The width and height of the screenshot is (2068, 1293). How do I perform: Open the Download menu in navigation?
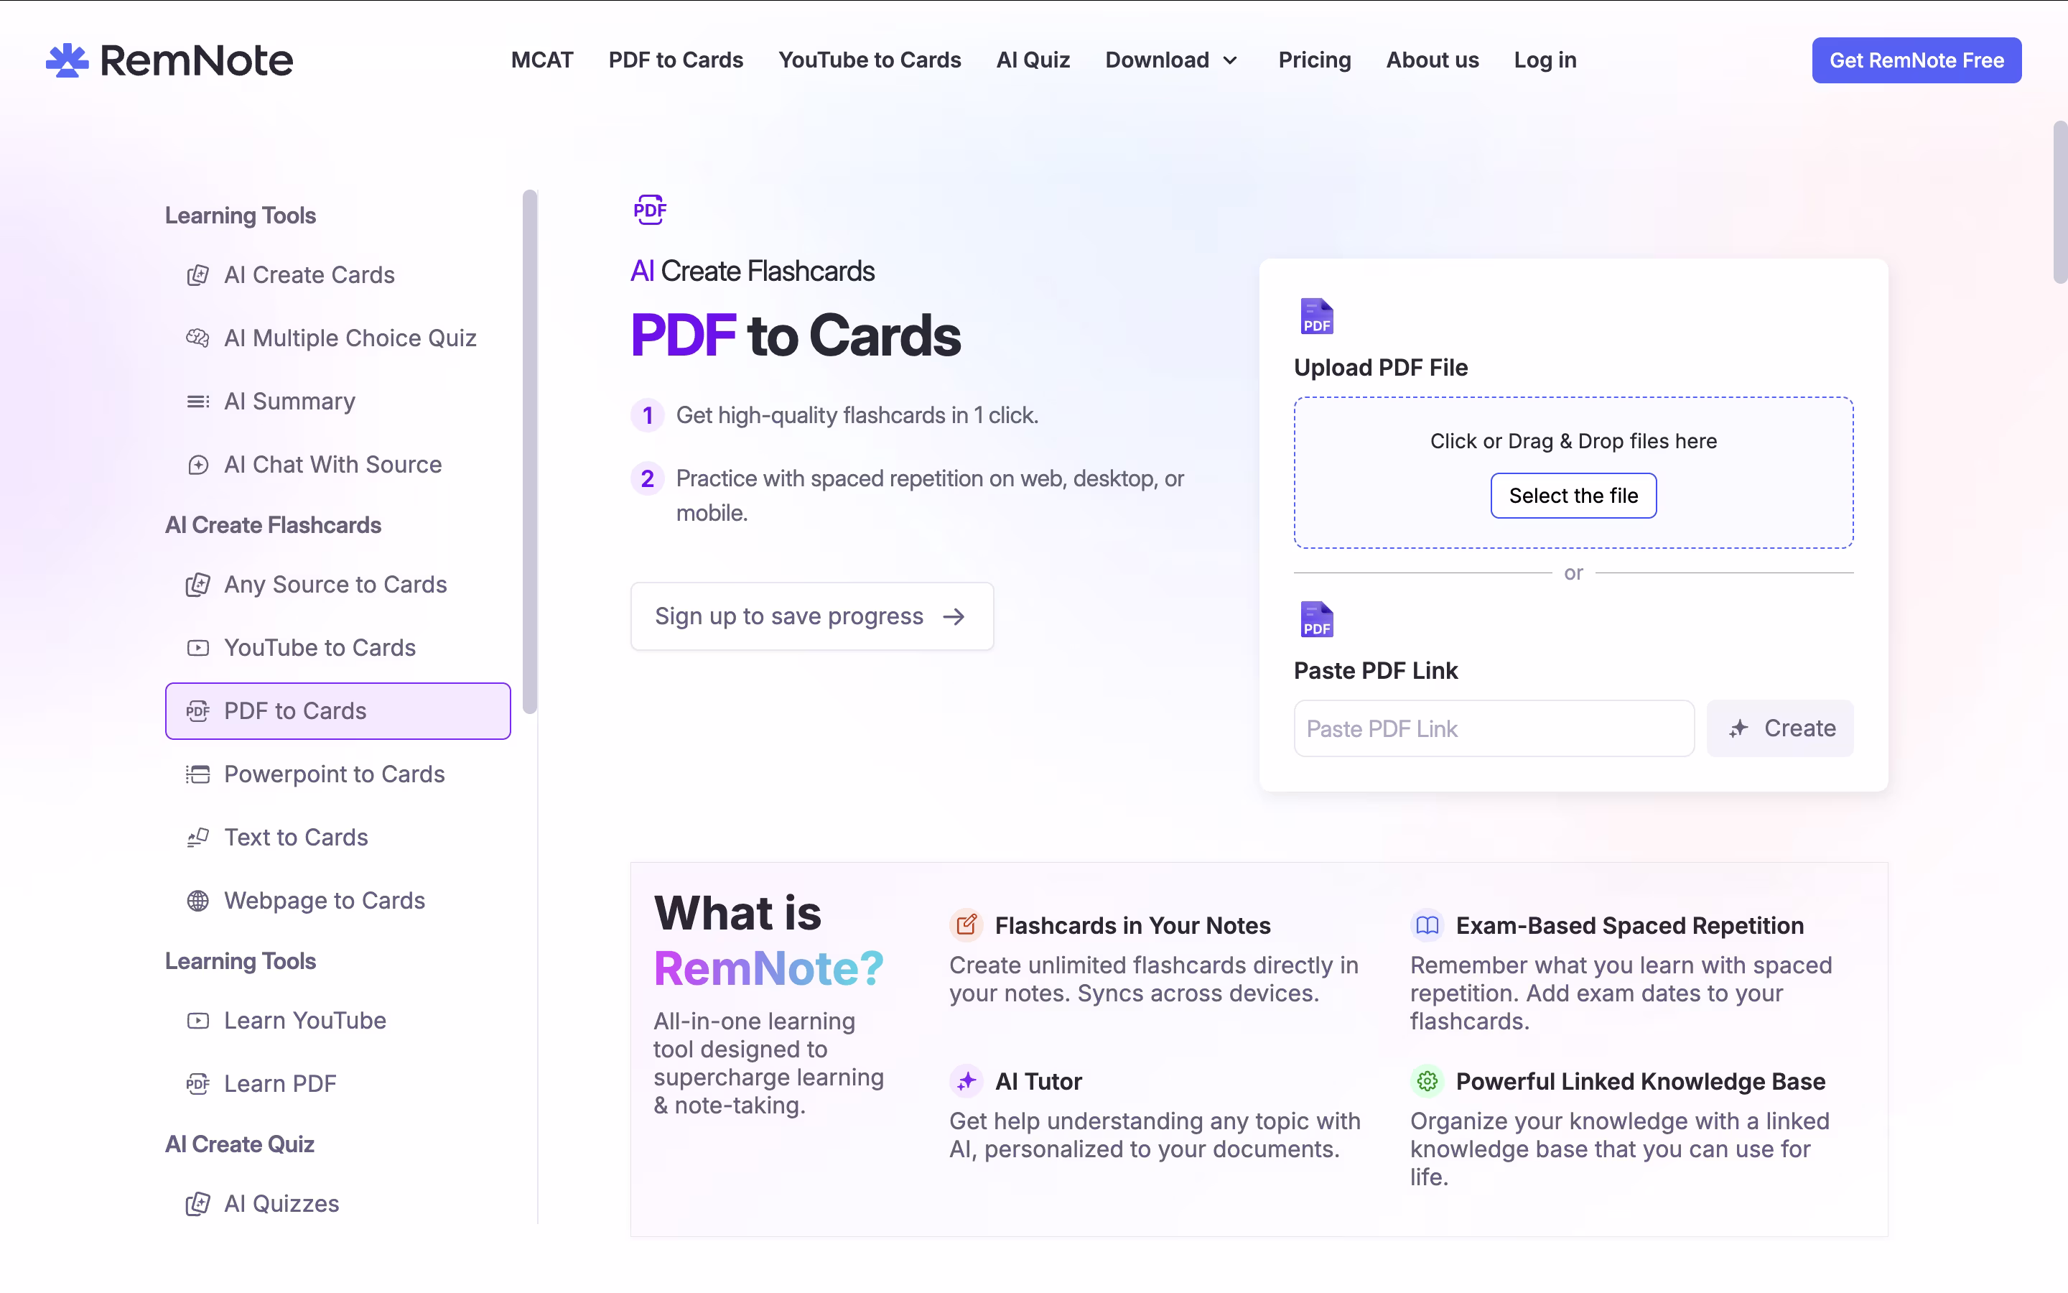(x=1172, y=60)
